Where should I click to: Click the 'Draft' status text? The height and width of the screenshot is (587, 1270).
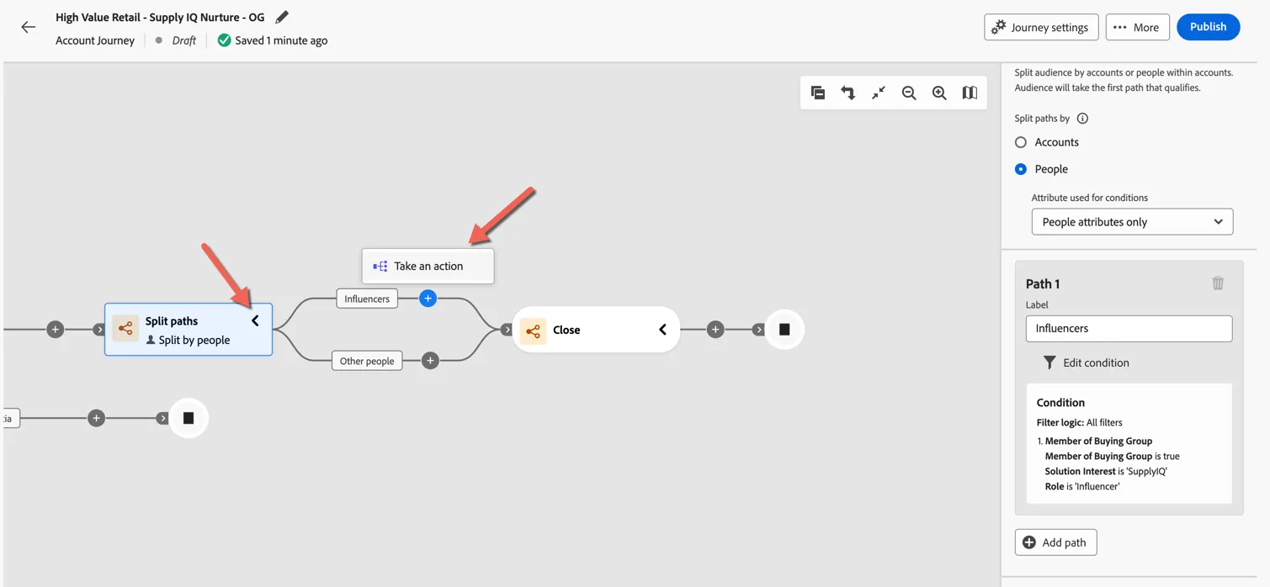pyautogui.click(x=183, y=40)
